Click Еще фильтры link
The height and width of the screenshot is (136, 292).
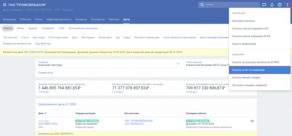[x=43, y=44]
